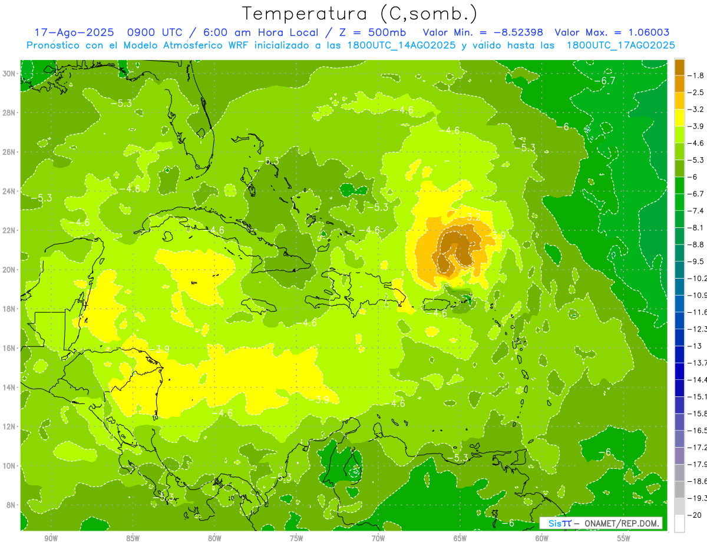Click the "75W" longitude axis label
This screenshot has width=707, height=546.
(296, 538)
